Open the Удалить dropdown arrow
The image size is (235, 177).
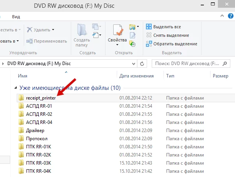click(x=53, y=30)
